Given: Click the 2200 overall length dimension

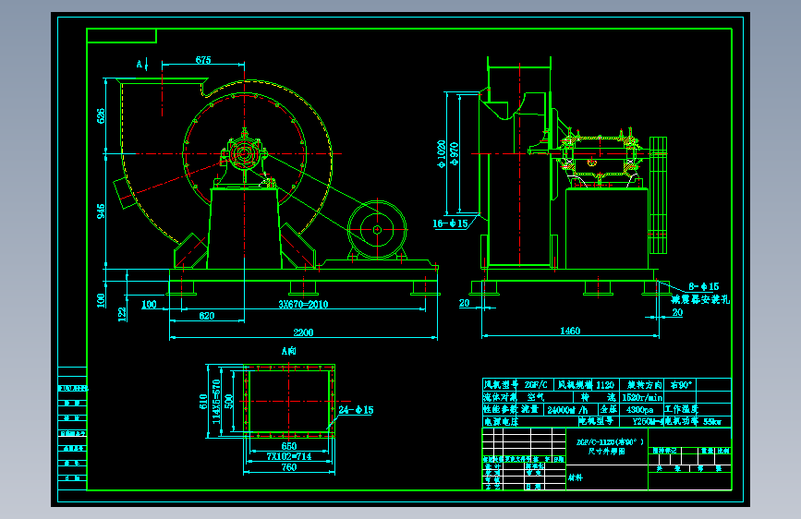Looking at the screenshot, I should coord(303,332).
